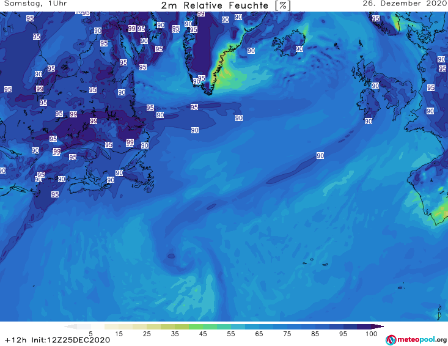The height and width of the screenshot is (346, 448).
Task: Click the '90' label on the mid-Atlantic band
Action: pos(320,155)
